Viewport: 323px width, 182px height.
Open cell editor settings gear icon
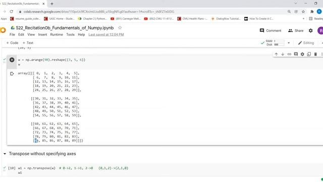pyautogui.click(x=302, y=54)
